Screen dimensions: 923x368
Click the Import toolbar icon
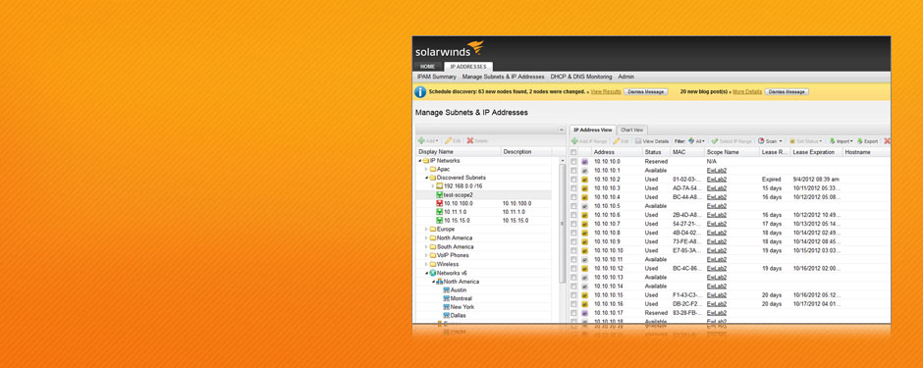pyautogui.click(x=833, y=141)
